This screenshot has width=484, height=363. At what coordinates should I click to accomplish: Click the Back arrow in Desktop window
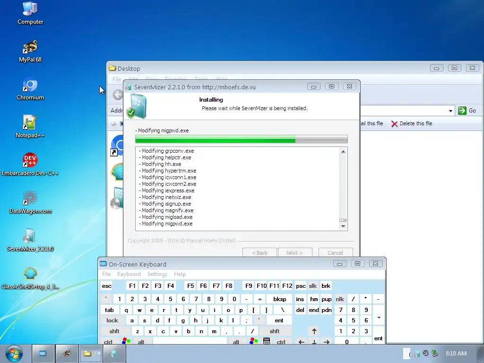[x=118, y=95]
